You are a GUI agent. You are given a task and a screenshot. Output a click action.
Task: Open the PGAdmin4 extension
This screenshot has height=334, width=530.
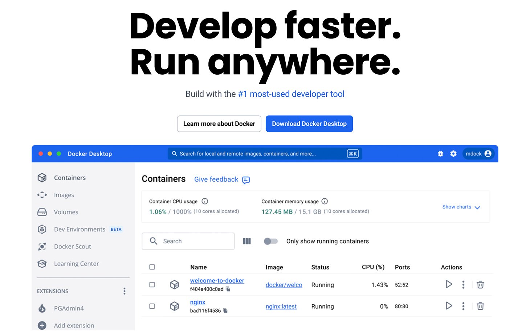point(69,308)
